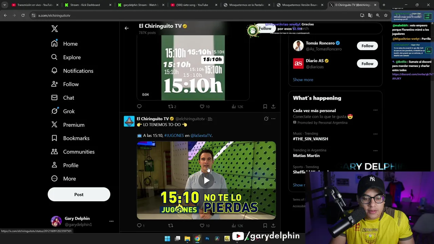Reply to the 15:10h video post
This screenshot has height=244, width=434.
[x=139, y=106]
